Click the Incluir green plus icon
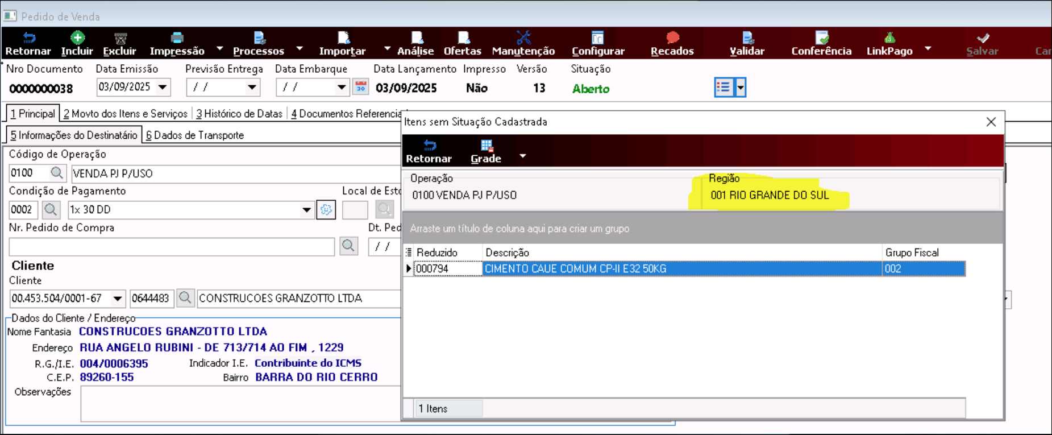1052x435 pixels. [77, 38]
